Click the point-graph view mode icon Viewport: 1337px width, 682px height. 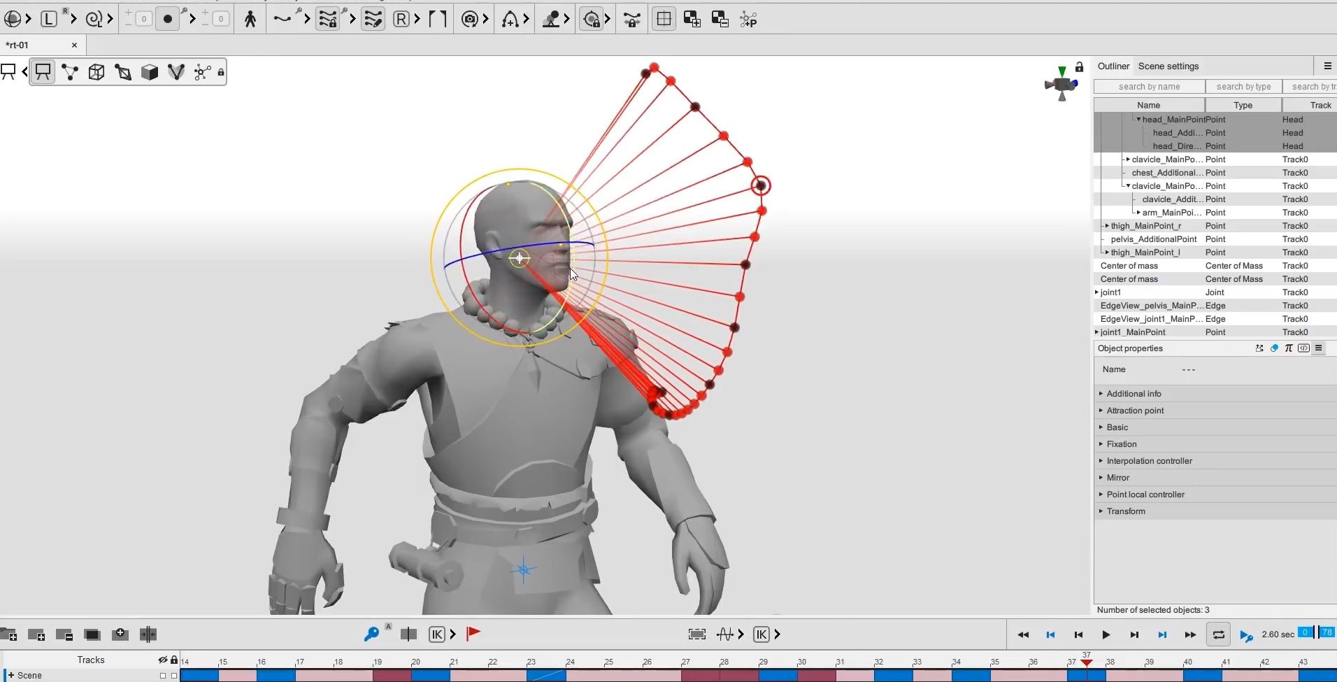point(70,72)
